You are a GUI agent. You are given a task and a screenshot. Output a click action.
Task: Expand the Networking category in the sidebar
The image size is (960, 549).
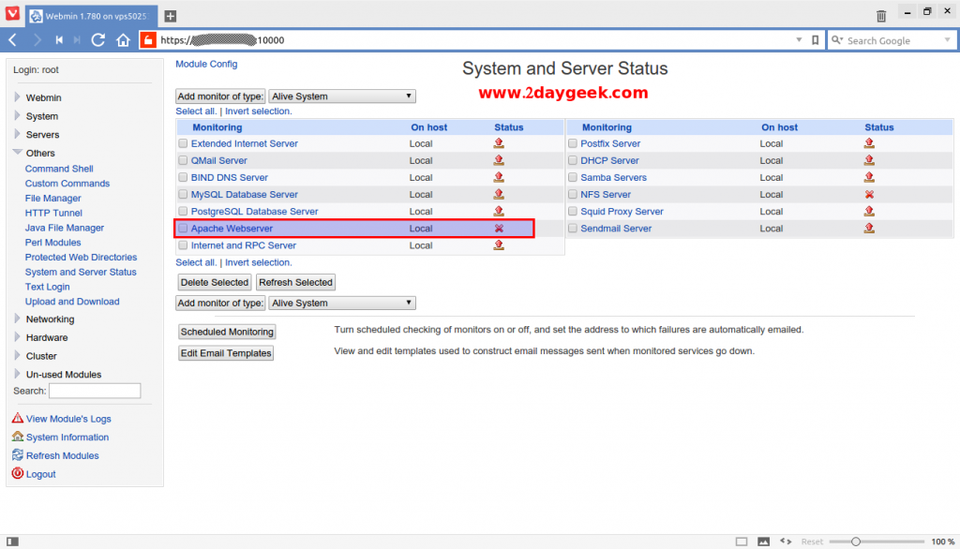tap(16, 319)
